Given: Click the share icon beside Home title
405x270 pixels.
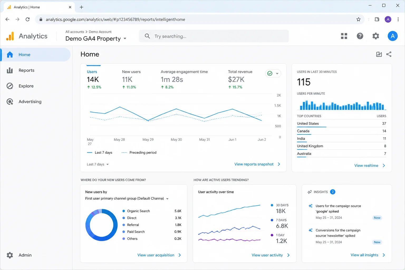Looking at the screenshot, I should tap(389, 54).
